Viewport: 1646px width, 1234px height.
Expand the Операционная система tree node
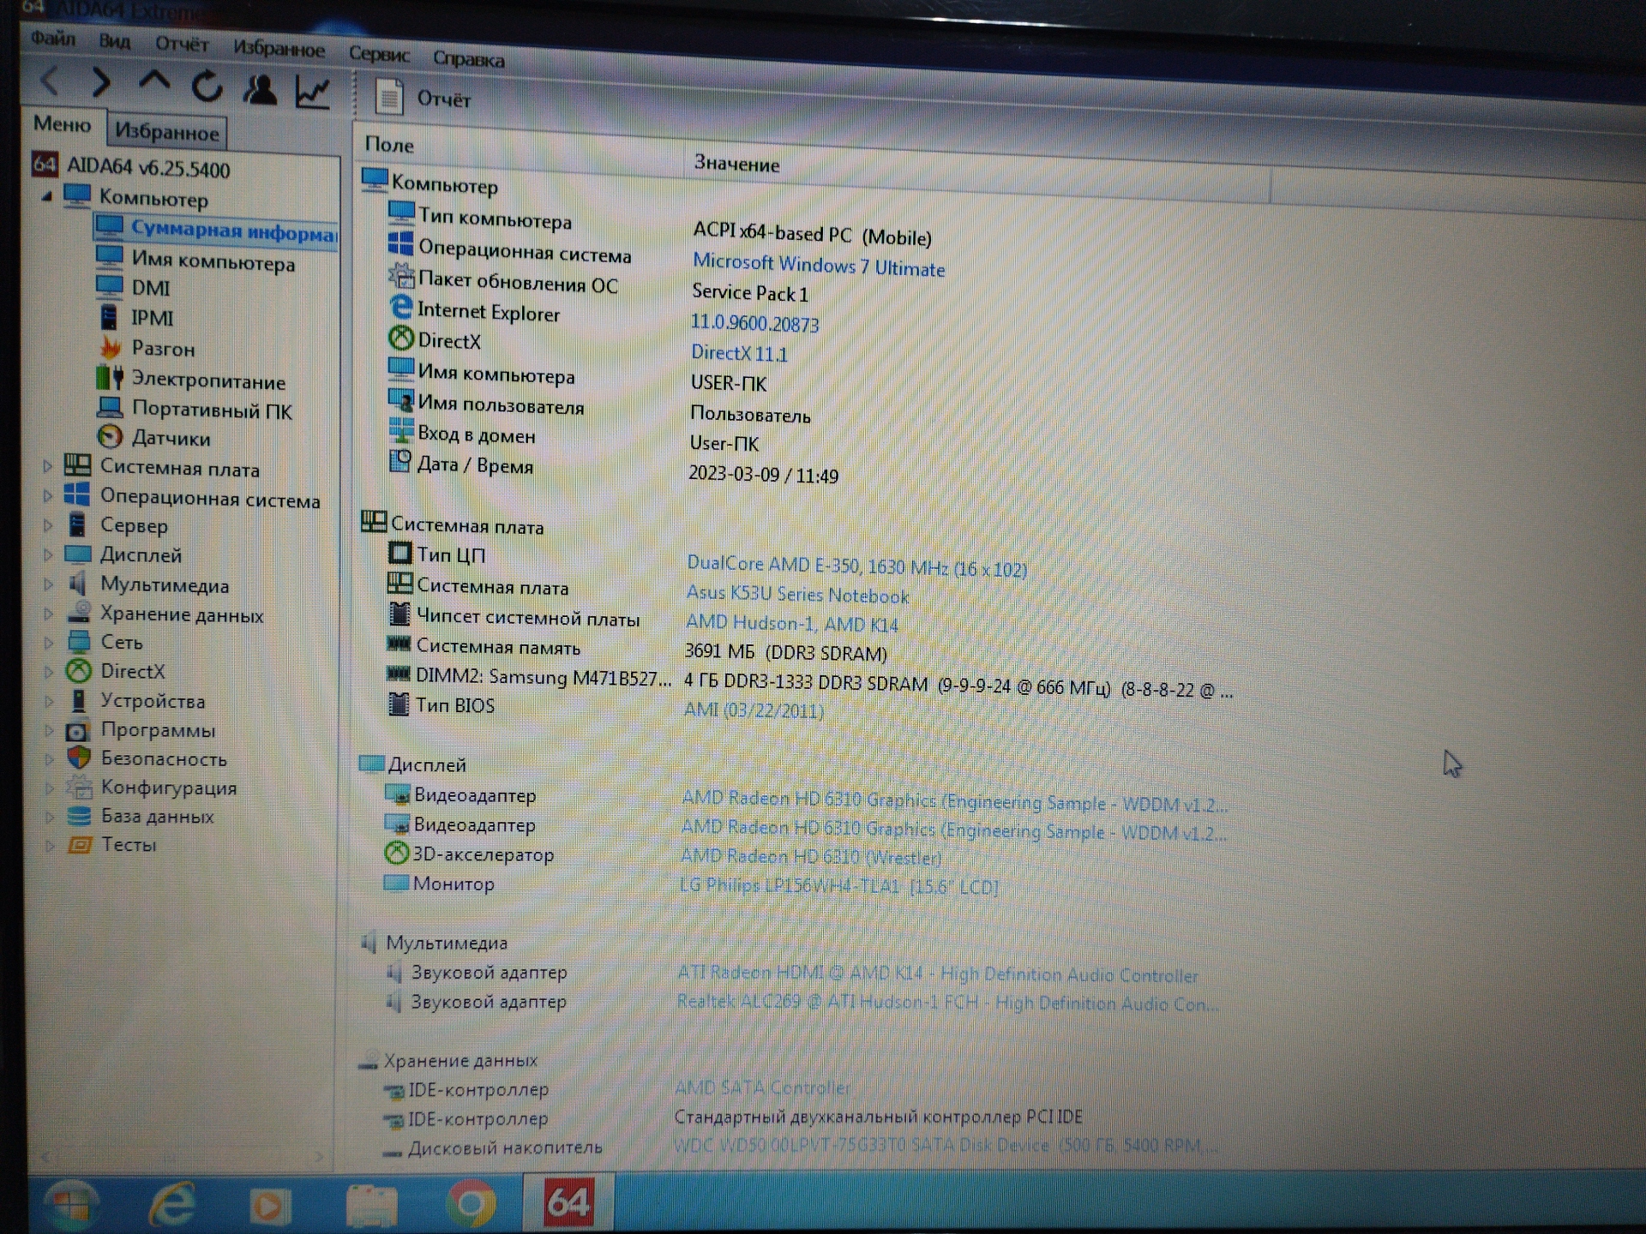pos(48,496)
